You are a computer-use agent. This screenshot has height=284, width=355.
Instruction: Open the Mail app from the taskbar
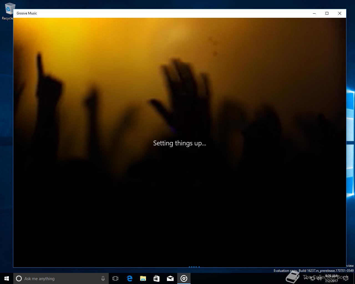click(170, 278)
